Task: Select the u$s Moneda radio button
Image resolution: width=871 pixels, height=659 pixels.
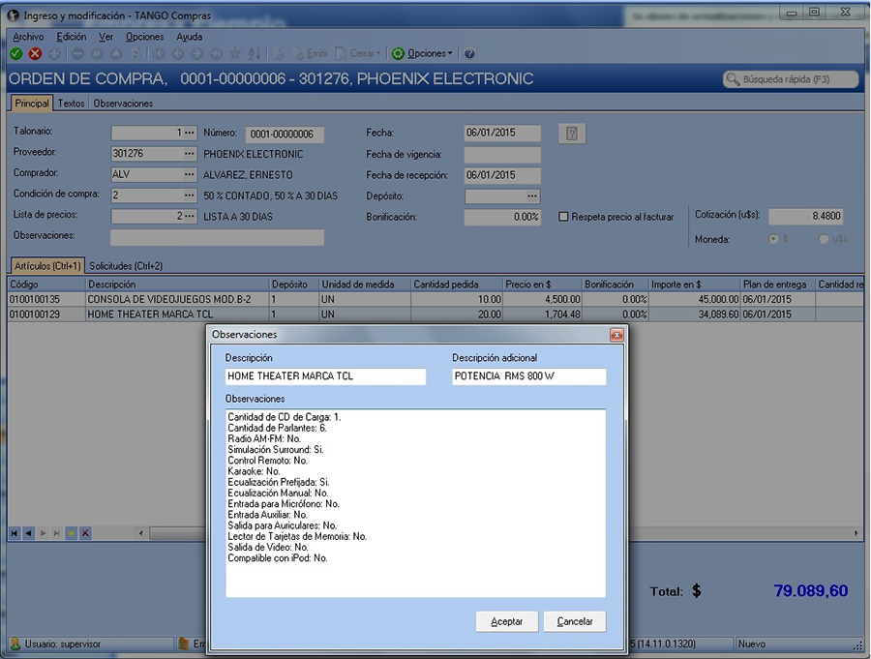Action: [824, 239]
